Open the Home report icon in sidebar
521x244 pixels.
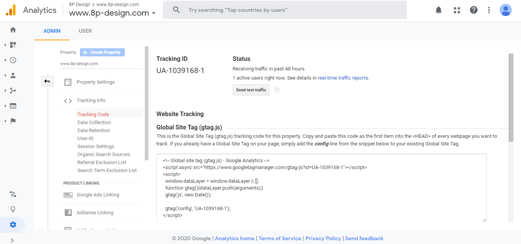(x=13, y=30)
